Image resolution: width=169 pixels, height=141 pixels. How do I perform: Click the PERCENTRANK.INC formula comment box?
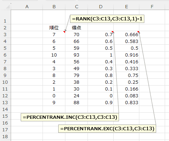(70, 117)
